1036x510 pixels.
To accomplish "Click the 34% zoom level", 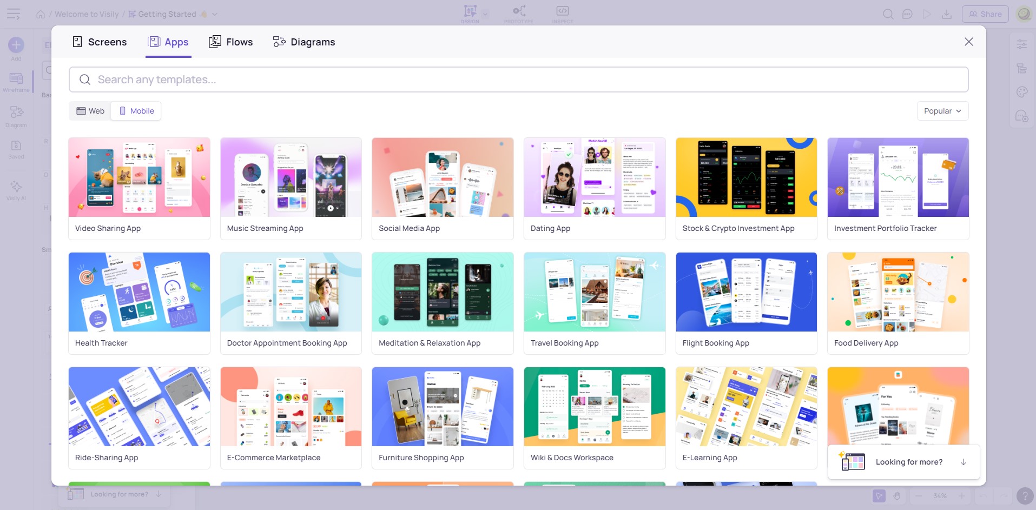I will (940, 496).
